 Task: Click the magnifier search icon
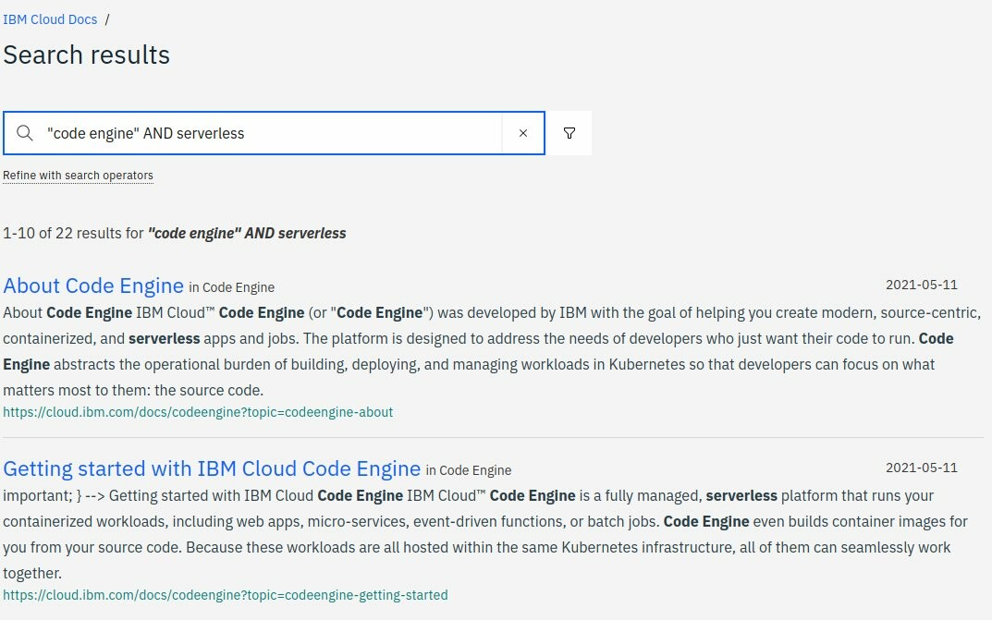pos(25,133)
